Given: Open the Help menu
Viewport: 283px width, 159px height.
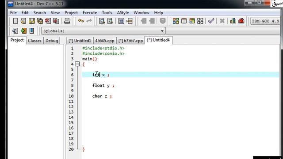Looking at the screenshot, I should pos(158,13).
